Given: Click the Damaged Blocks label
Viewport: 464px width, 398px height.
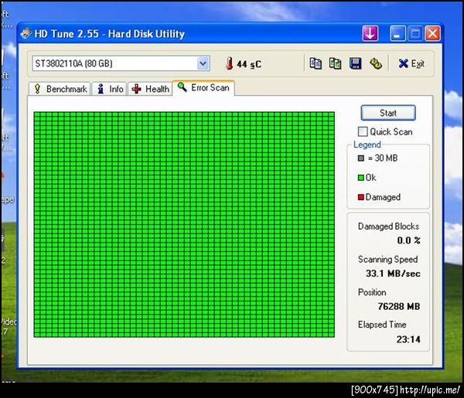Looking at the screenshot, I should tap(388, 226).
